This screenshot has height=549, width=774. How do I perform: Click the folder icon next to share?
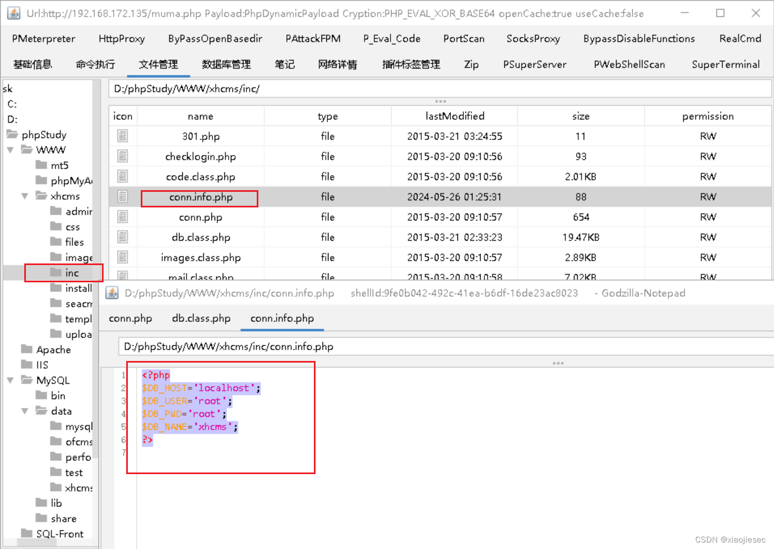pyautogui.click(x=42, y=518)
